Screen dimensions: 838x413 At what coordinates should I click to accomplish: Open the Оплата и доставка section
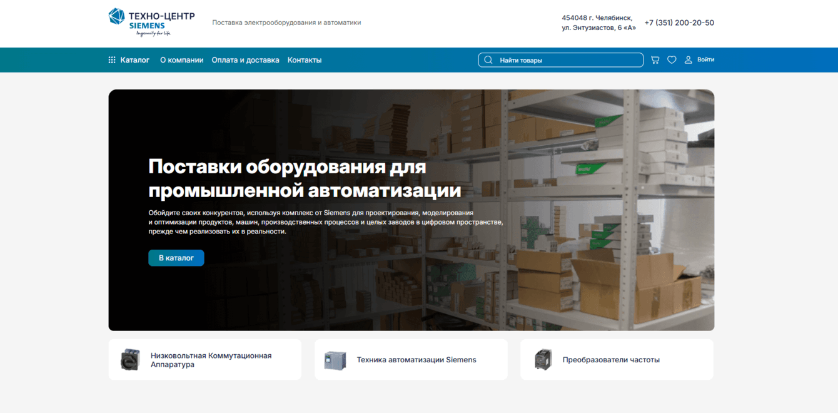246,59
